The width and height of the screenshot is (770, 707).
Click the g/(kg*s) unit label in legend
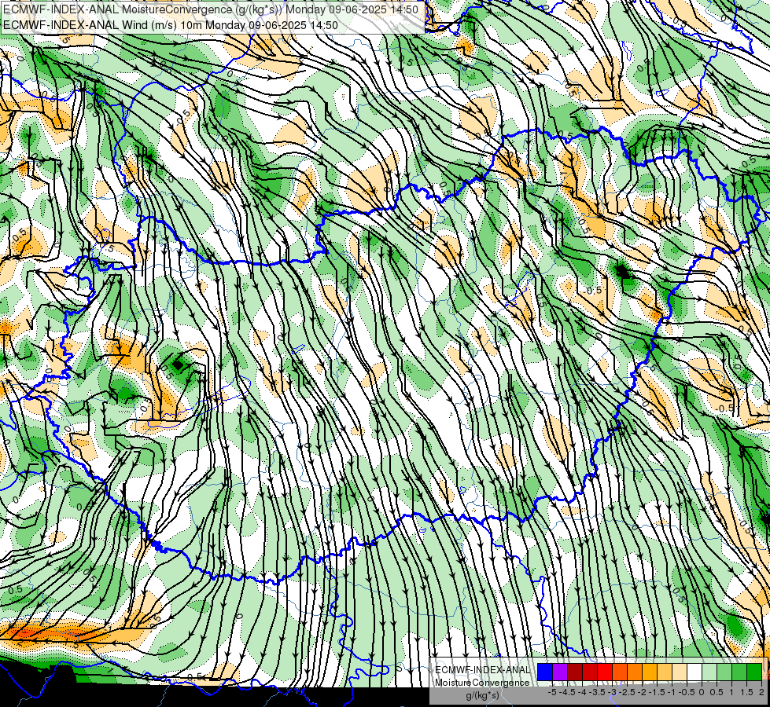coord(483,695)
